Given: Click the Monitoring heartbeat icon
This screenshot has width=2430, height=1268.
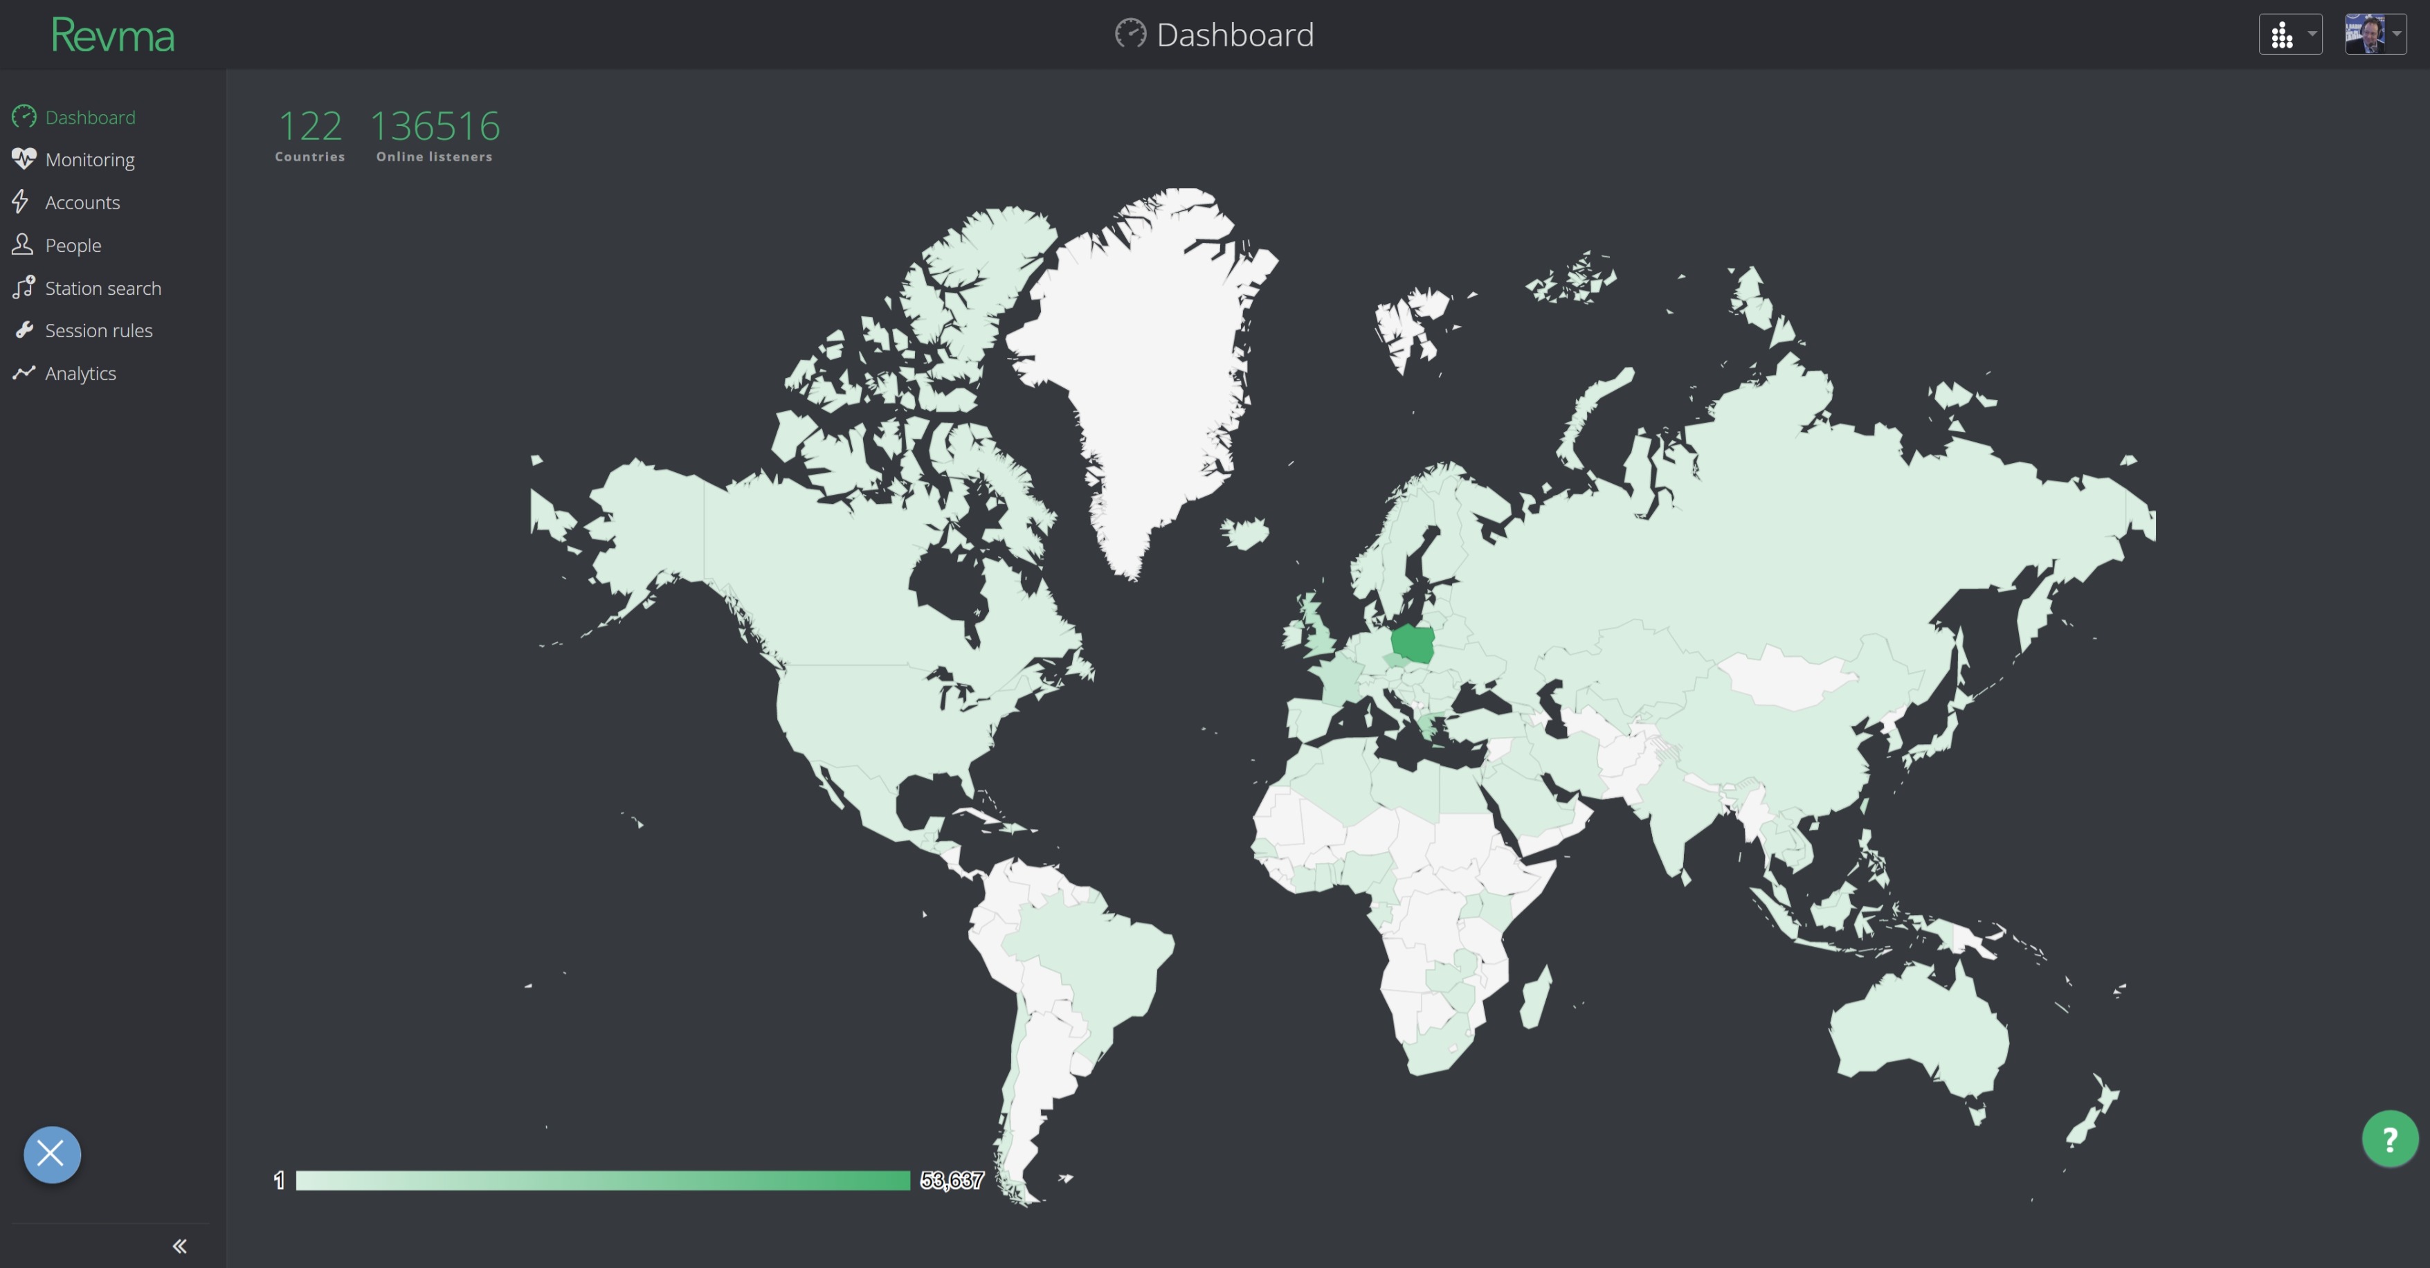Looking at the screenshot, I should pos(24,158).
